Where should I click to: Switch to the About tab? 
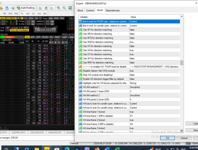80,10
